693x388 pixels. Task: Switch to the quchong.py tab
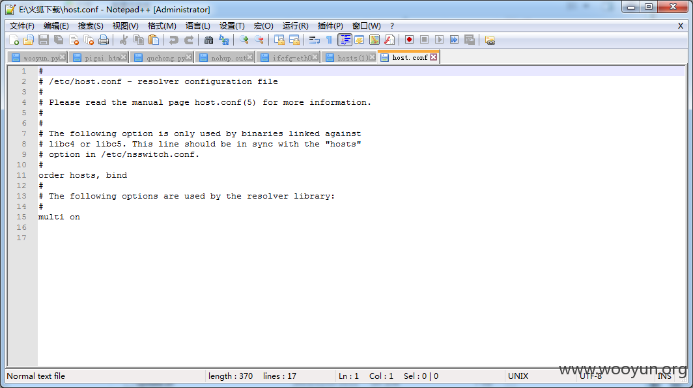tap(162, 58)
